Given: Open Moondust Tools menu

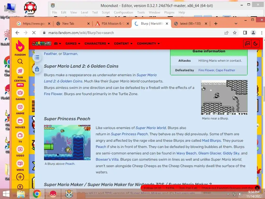Looking at the screenshot, I should [141, 12].
